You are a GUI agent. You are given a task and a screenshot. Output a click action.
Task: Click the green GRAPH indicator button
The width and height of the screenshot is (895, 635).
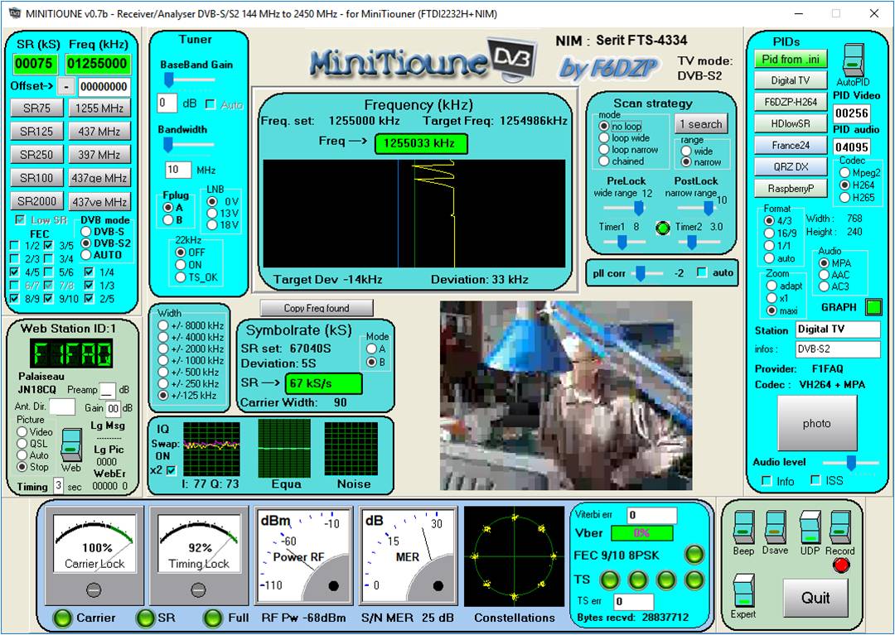[x=873, y=307]
